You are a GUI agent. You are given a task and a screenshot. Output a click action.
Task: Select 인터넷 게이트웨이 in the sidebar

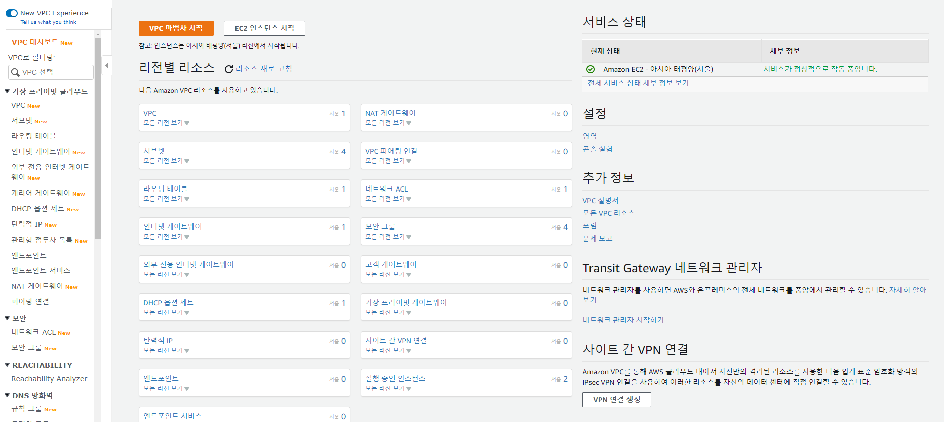click(41, 152)
